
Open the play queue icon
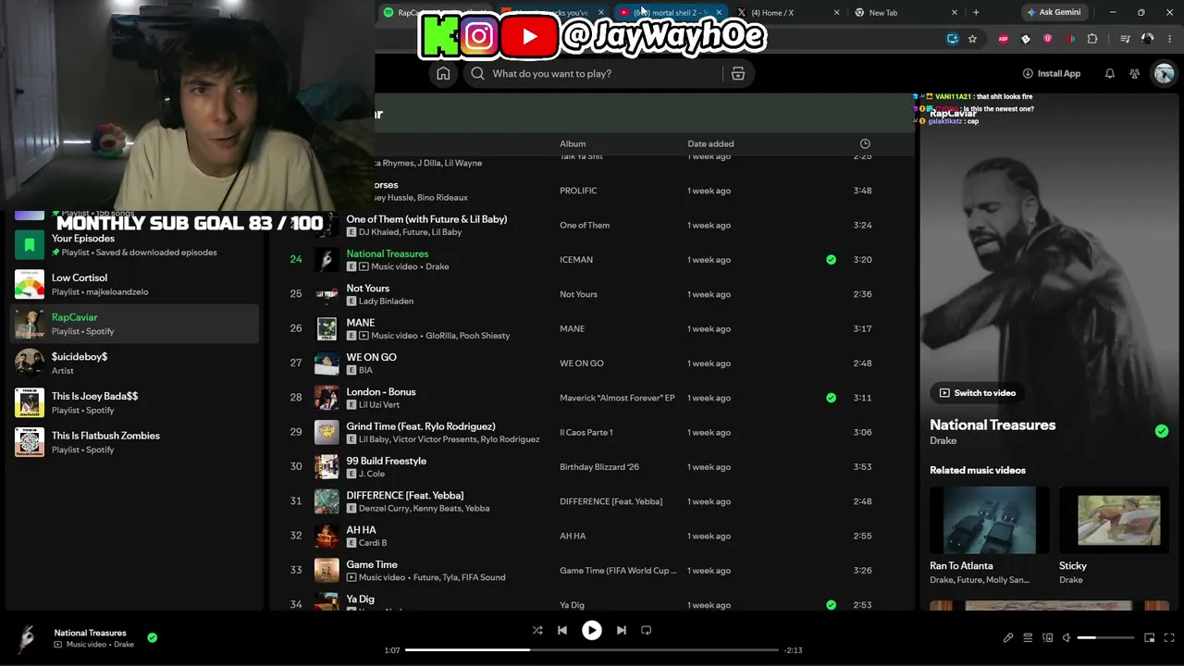click(1028, 637)
